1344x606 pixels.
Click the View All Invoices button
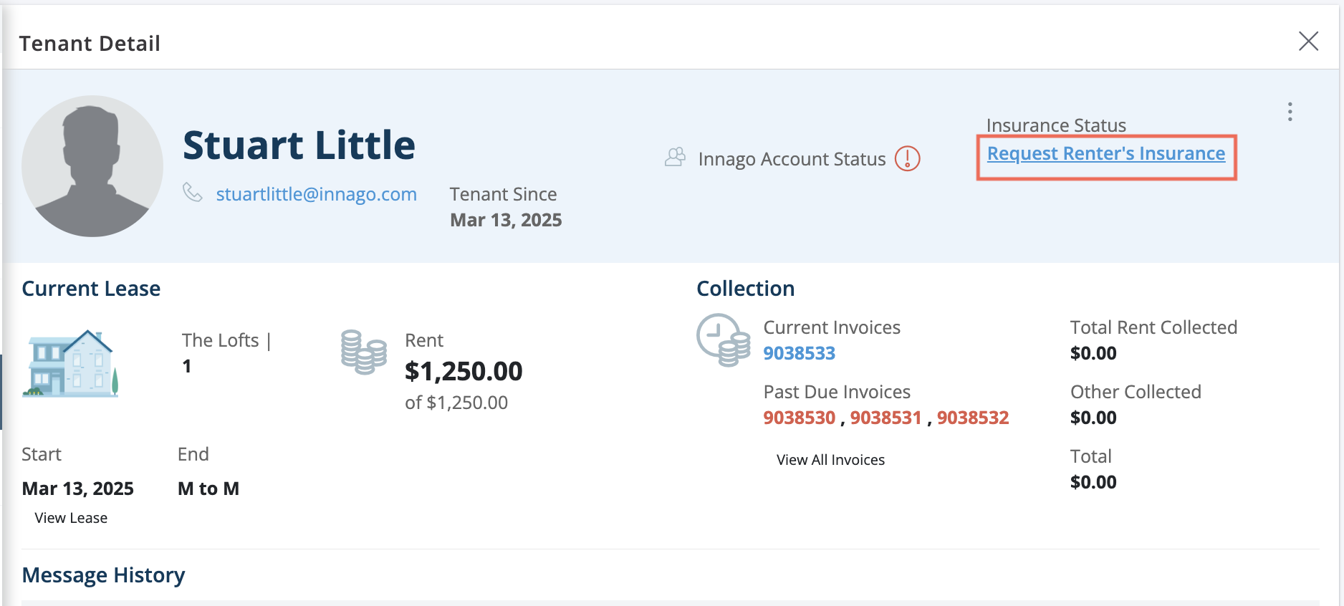coord(830,460)
